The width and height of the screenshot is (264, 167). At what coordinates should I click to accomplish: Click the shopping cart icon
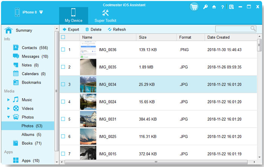(194, 7)
